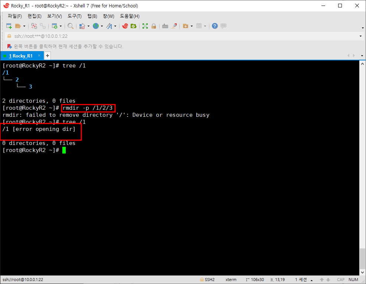The height and width of the screenshot is (284, 366).
Task: Expand the Encoding dropdown arrow
Action: pos(102,26)
